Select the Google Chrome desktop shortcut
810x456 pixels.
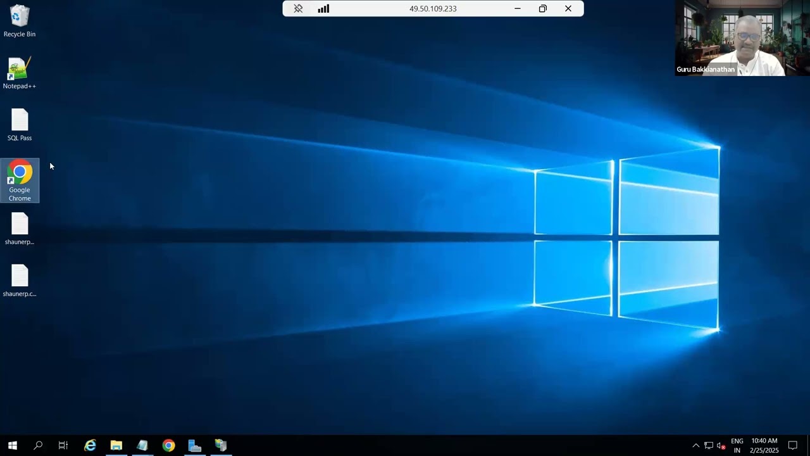tap(20, 180)
